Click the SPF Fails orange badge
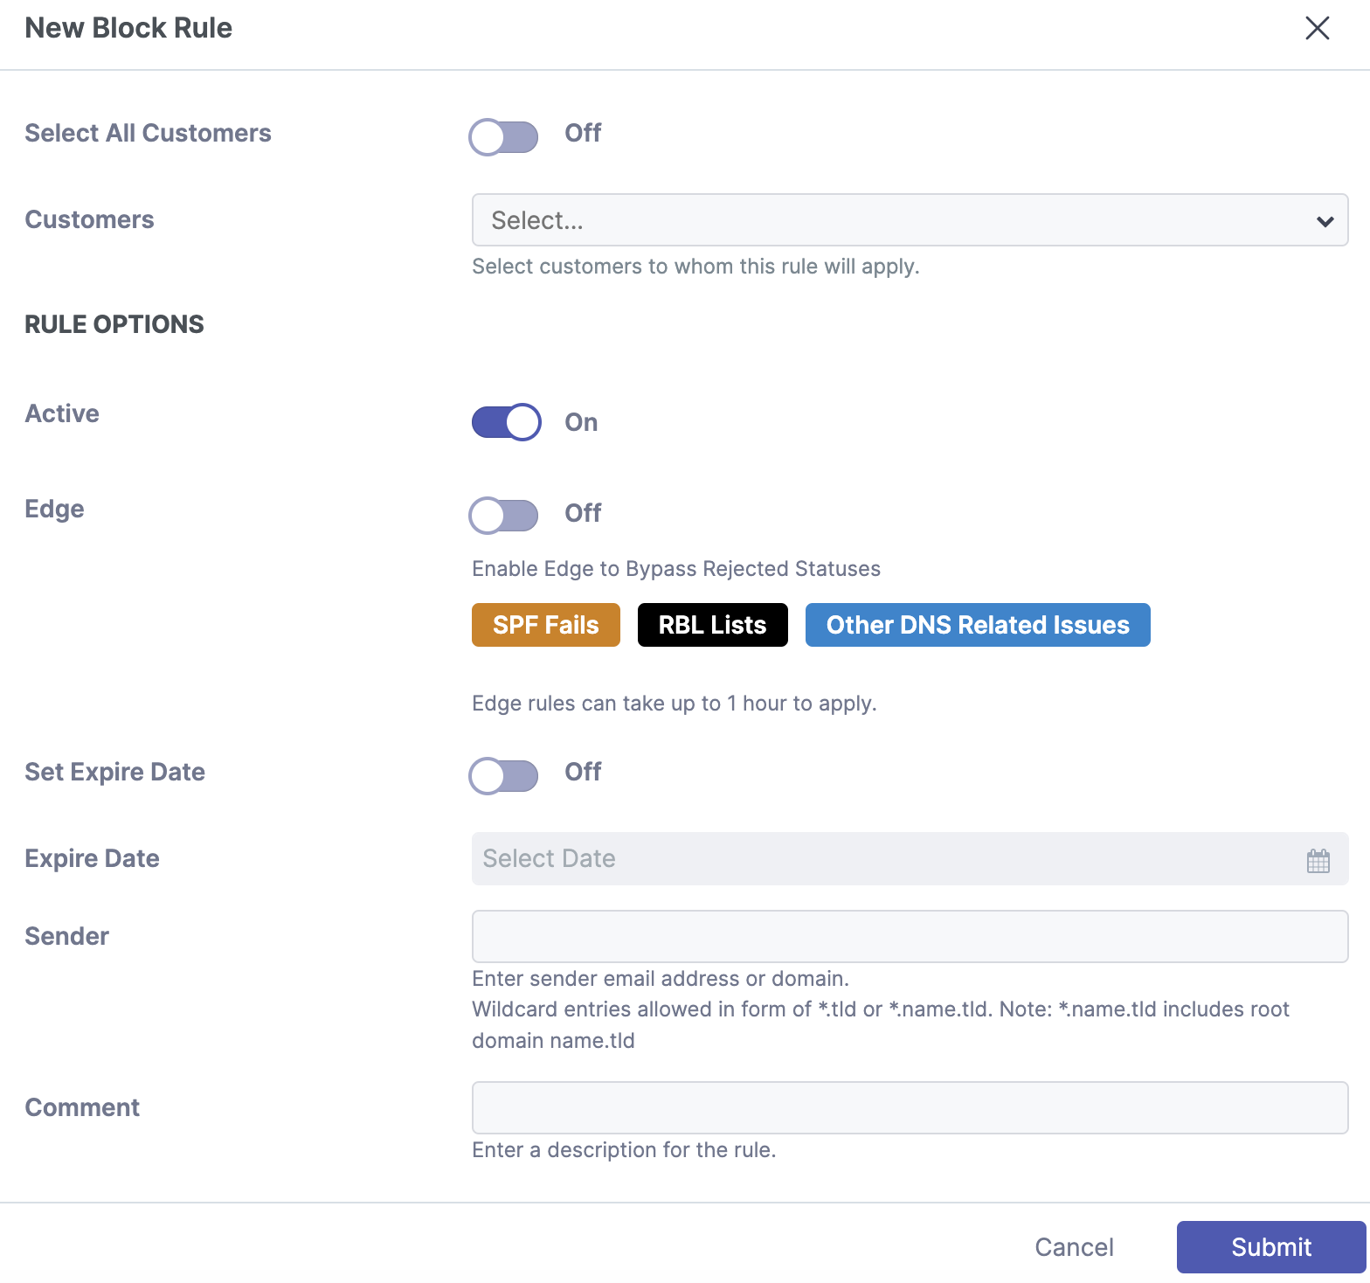The width and height of the screenshot is (1370, 1283). point(545,625)
